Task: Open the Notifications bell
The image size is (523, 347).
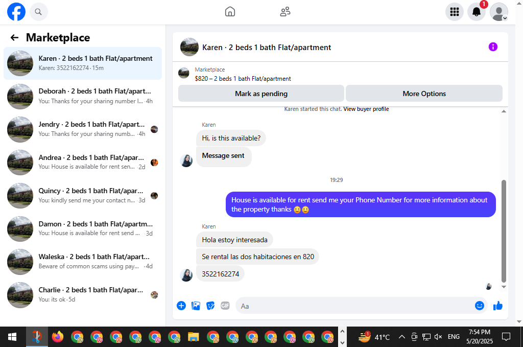Action: tap(477, 12)
